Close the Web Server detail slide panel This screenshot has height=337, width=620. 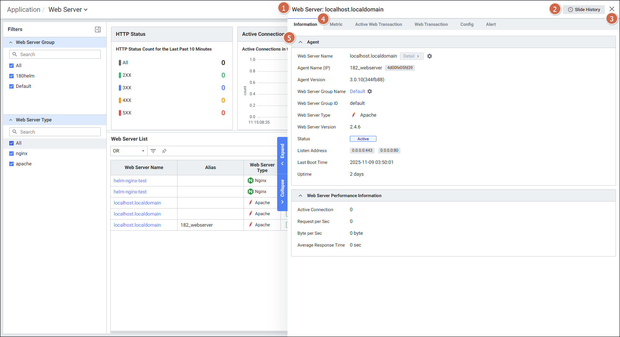click(x=612, y=9)
